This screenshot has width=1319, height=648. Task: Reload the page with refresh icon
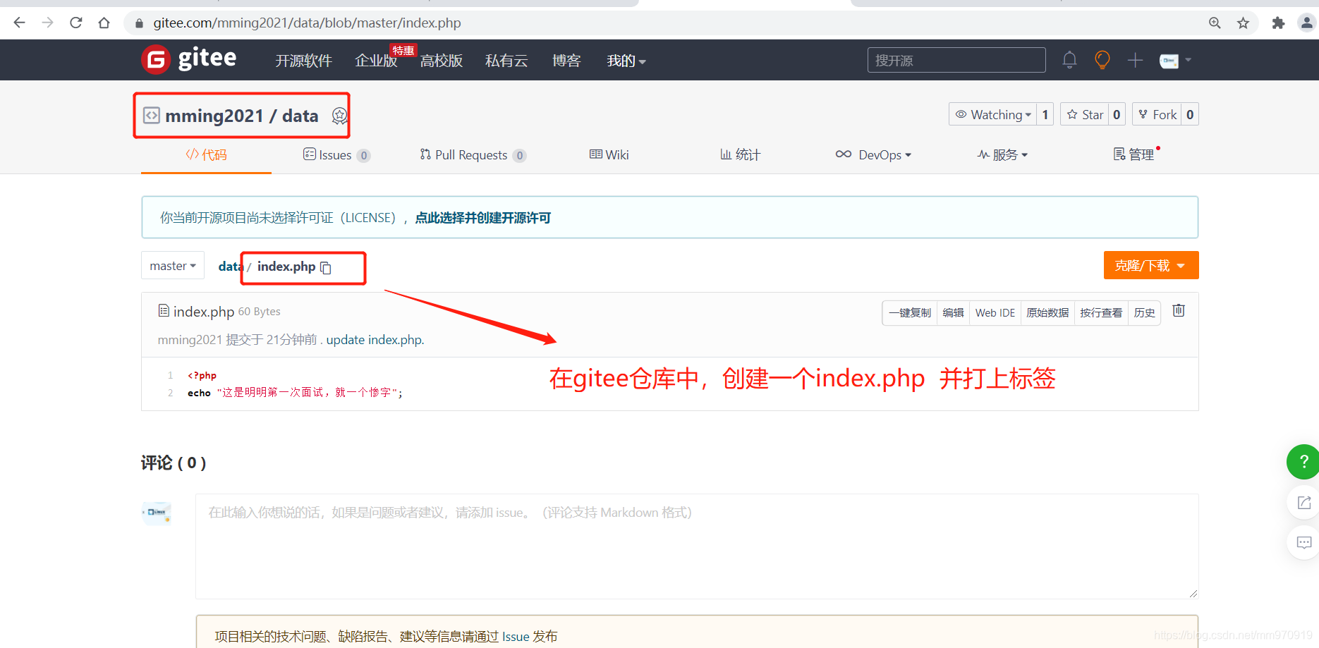pos(76,23)
